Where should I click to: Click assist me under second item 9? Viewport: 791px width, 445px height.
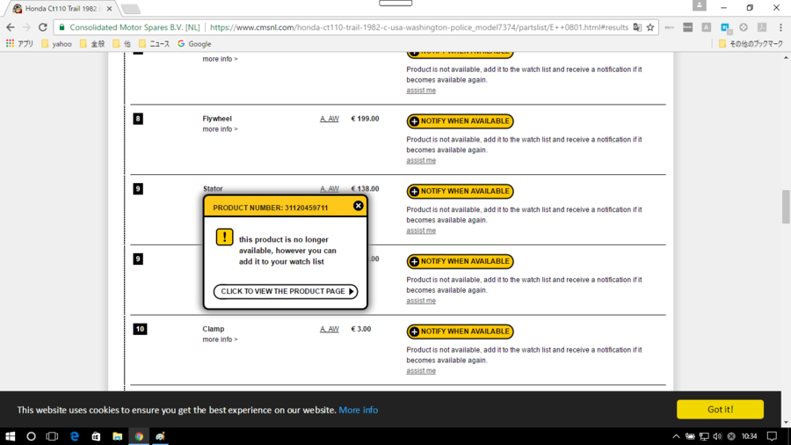pos(421,301)
